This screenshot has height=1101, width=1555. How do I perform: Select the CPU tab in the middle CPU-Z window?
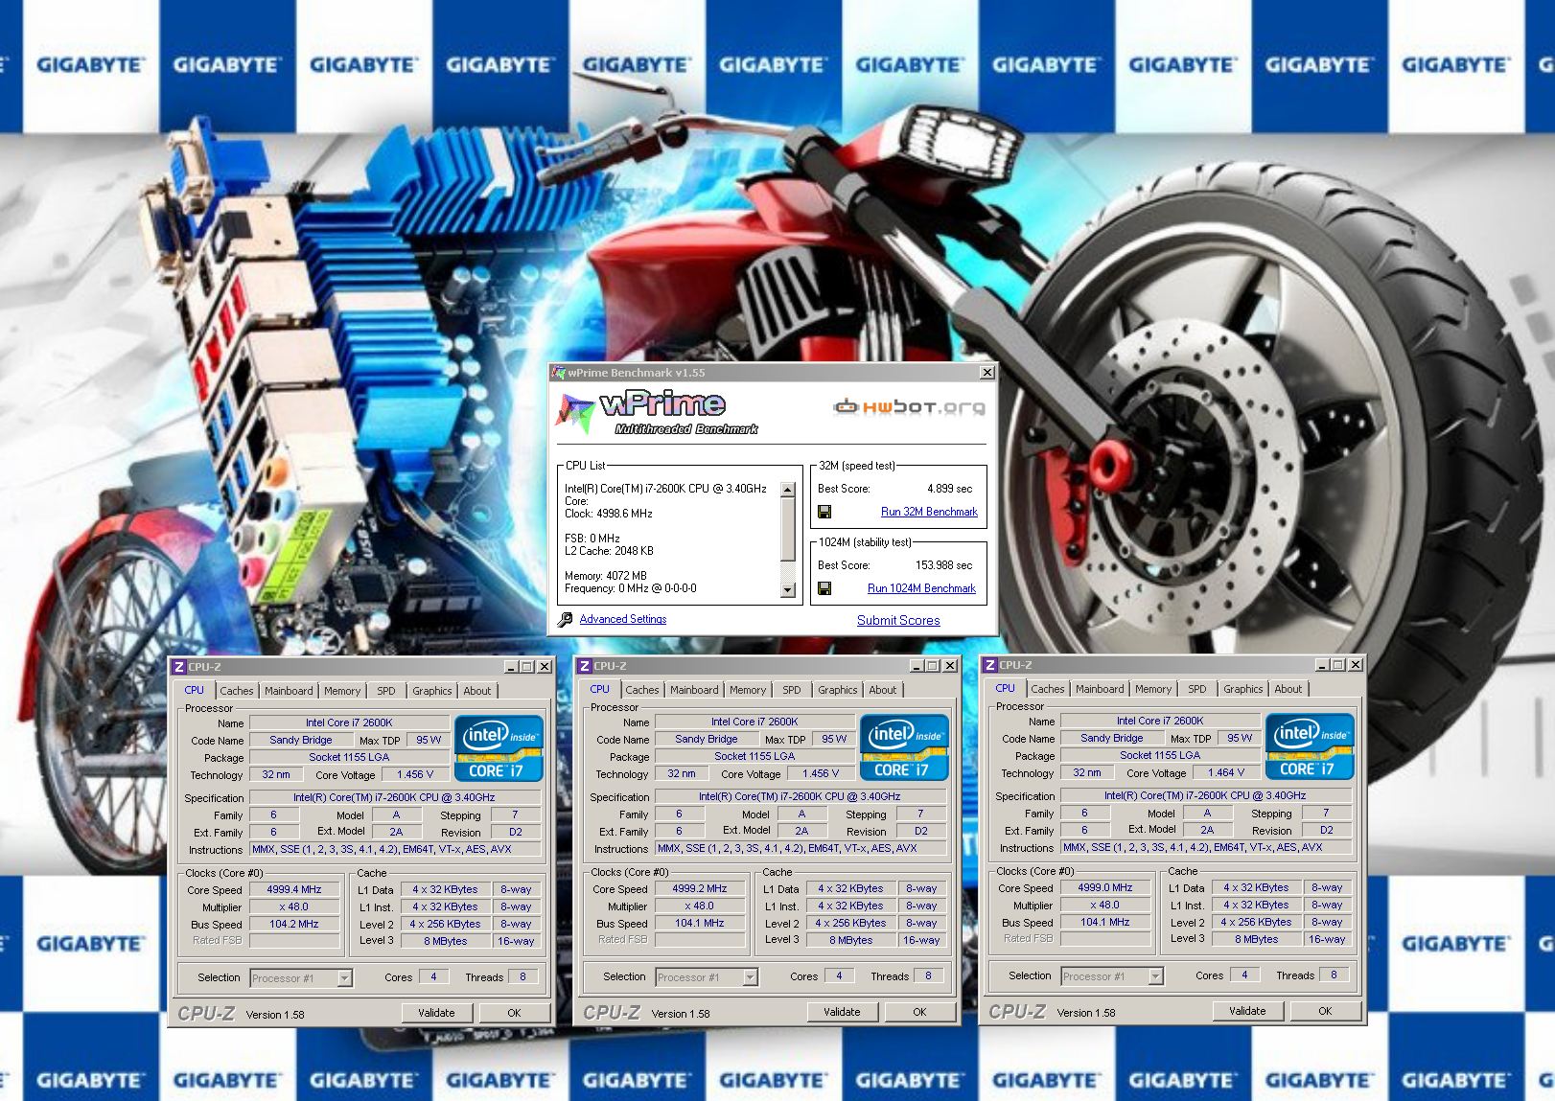600,689
